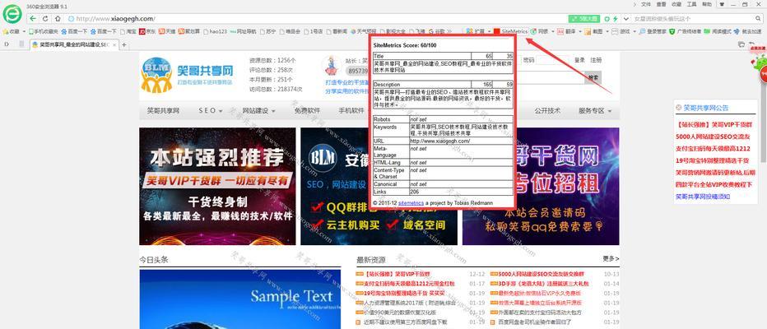Open the 聚划算 bookmark
Screen dimensions: 767x329
tap(189, 31)
